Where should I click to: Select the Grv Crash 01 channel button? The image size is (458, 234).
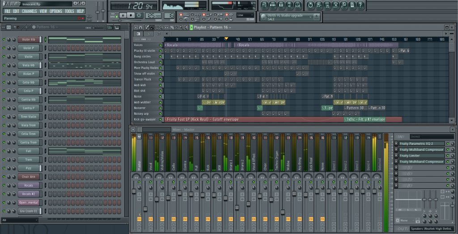(28, 211)
